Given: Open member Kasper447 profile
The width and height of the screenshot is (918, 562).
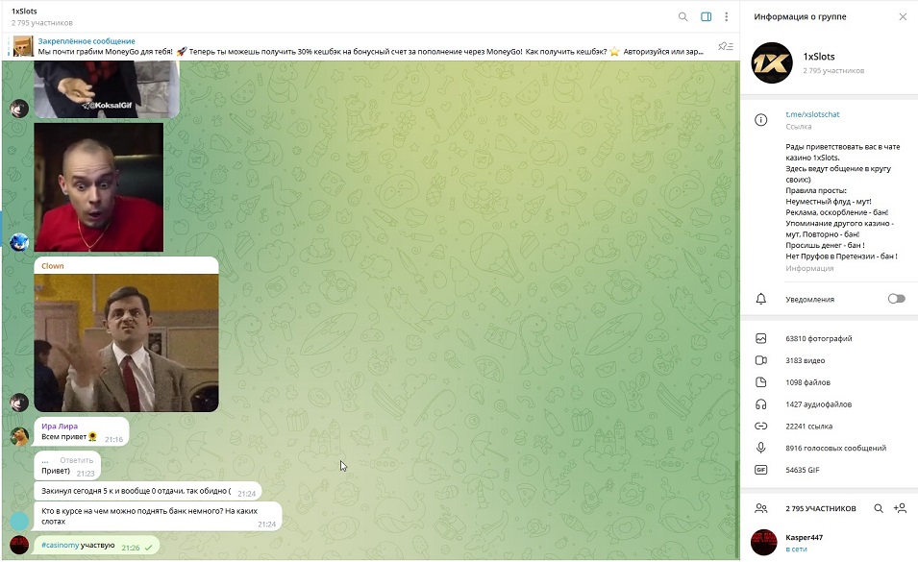Looking at the screenshot, I should pos(829,543).
